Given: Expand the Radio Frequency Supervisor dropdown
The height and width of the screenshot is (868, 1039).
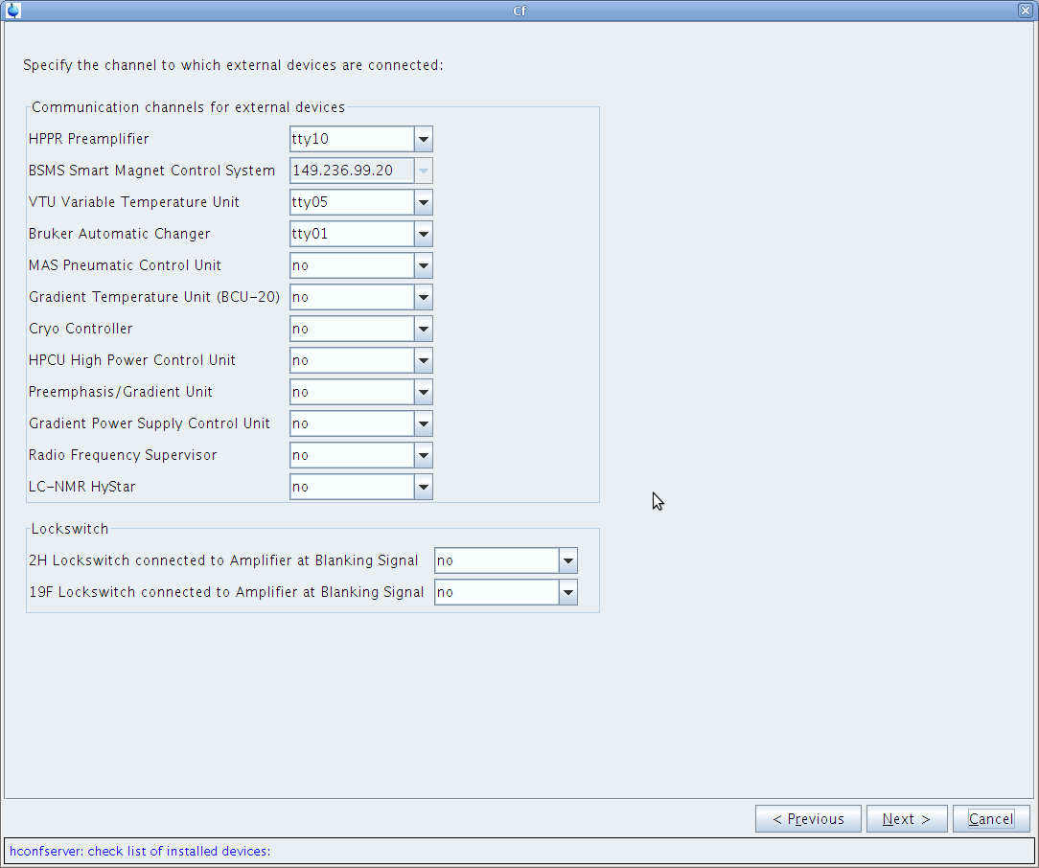Looking at the screenshot, I should point(424,455).
